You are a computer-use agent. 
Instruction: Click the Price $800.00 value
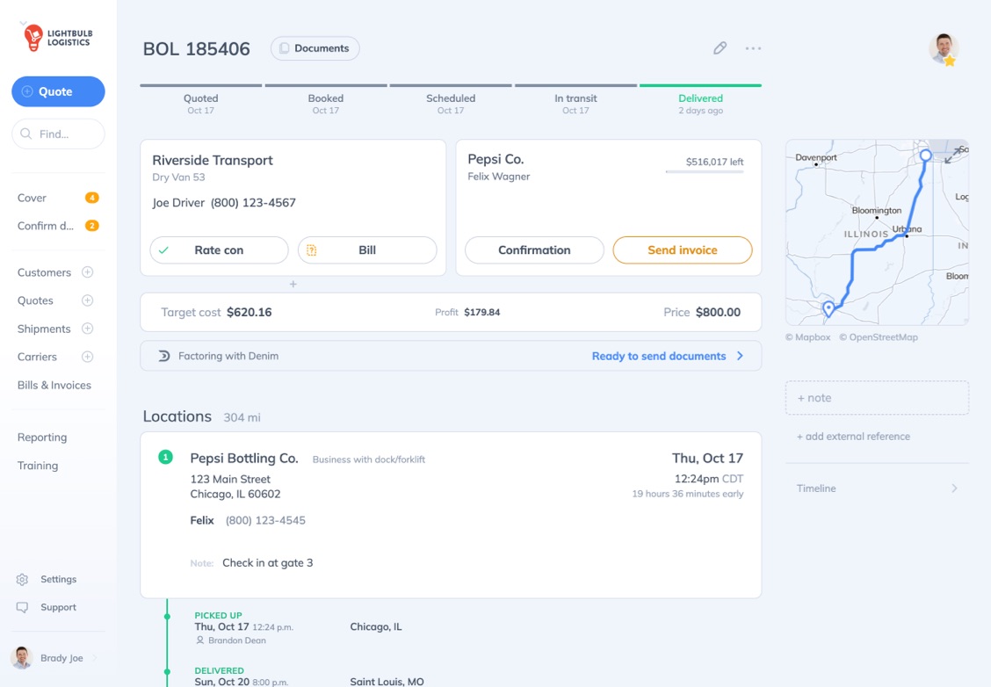coord(718,312)
